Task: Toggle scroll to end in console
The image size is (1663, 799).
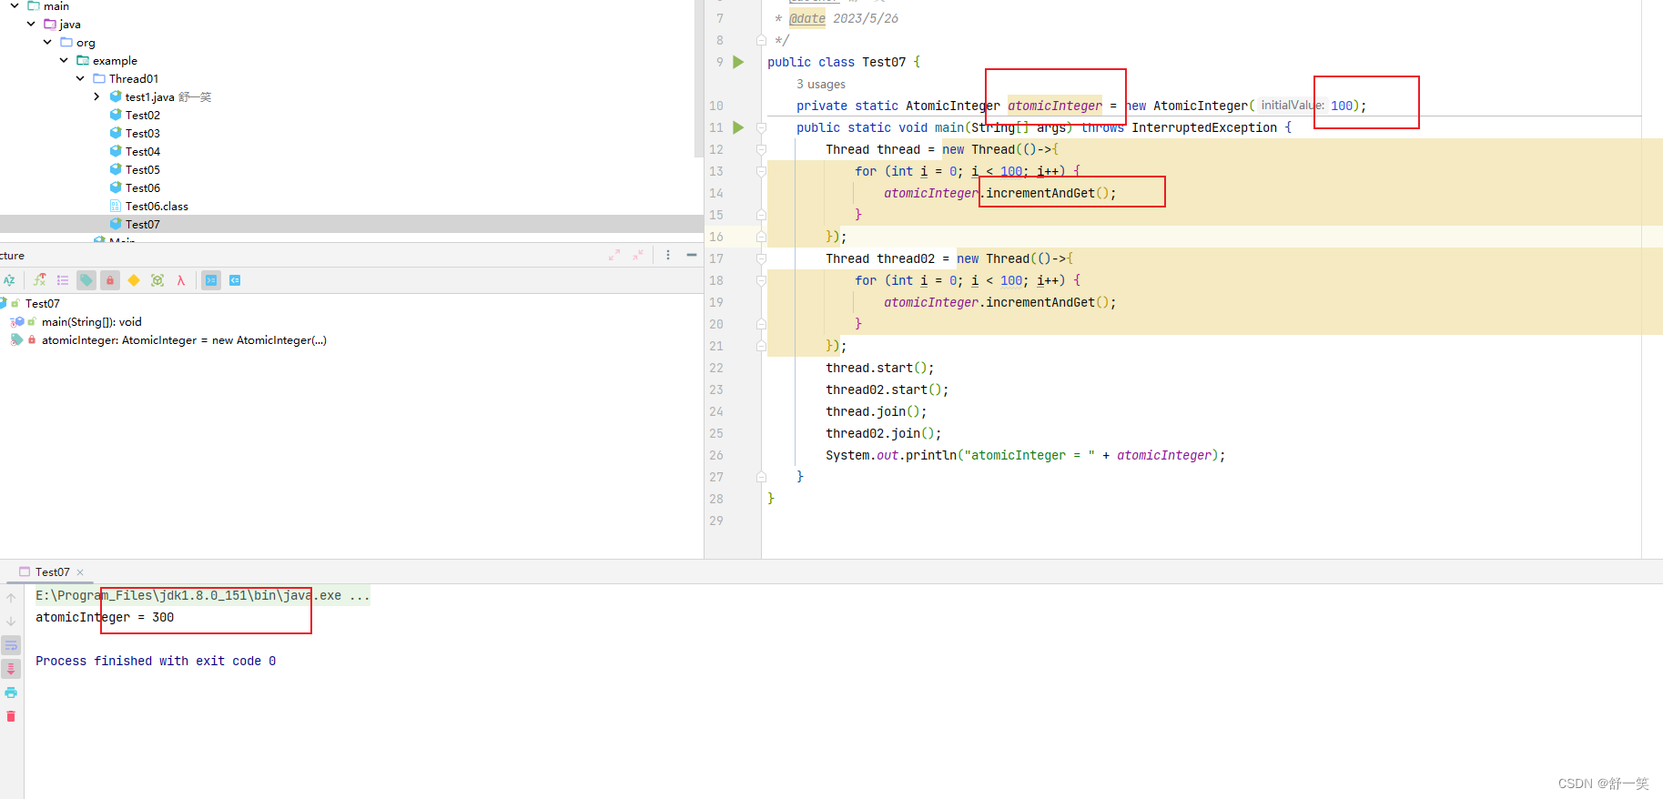Action: (11, 669)
